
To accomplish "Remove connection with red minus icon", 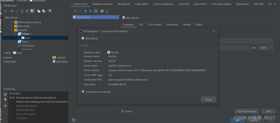I will tap(80, 11).
